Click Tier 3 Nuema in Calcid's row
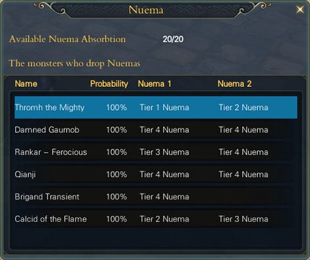Image resolution: width=310 pixels, height=260 pixels. (243, 219)
